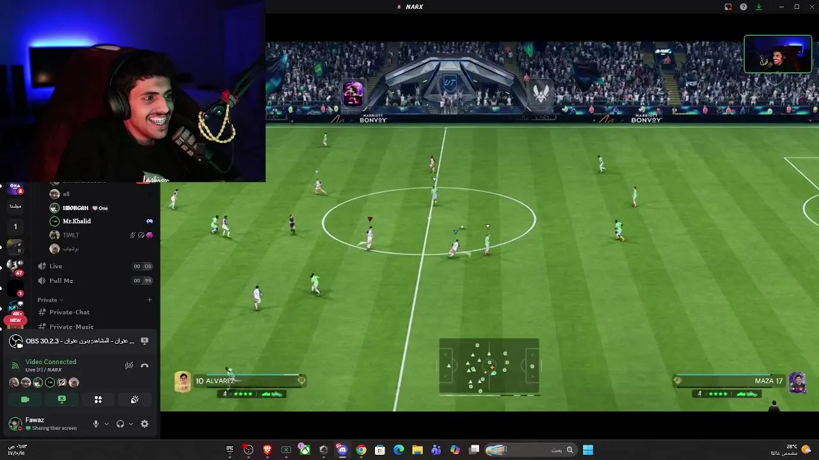The image size is (819, 460).
Task: Open Google Chrome from taskbar
Action: (361, 450)
